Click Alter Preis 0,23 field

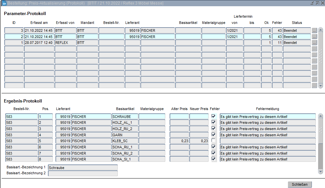(x=179, y=141)
